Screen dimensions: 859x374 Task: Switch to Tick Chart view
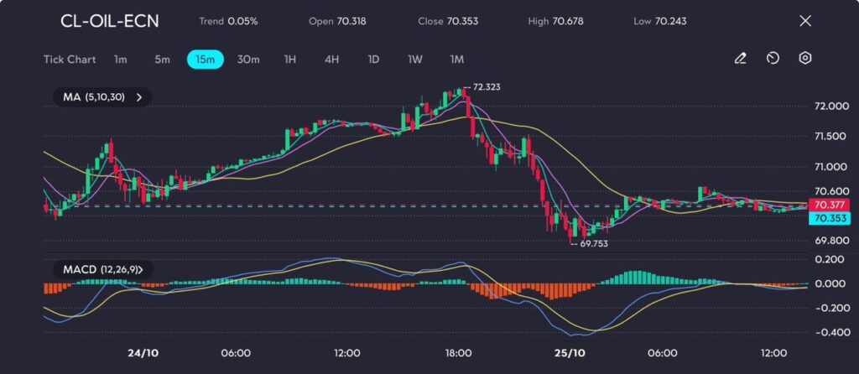coord(69,60)
